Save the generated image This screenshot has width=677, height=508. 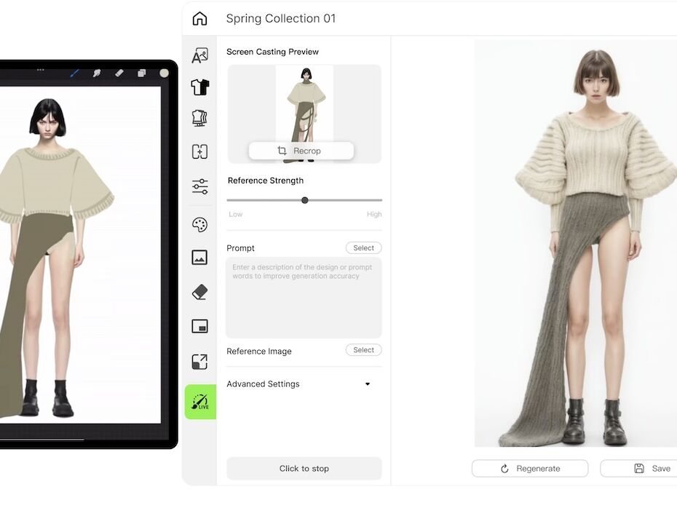coord(652,469)
